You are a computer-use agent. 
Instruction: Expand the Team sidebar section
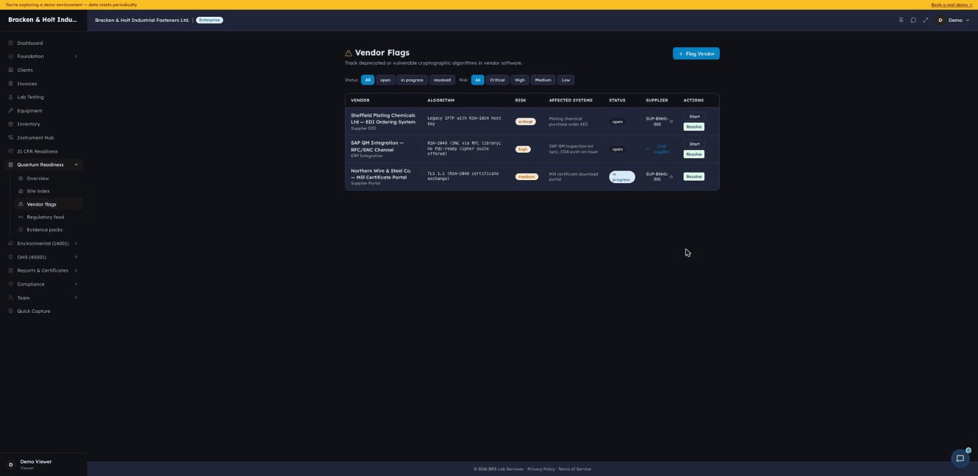point(44,298)
